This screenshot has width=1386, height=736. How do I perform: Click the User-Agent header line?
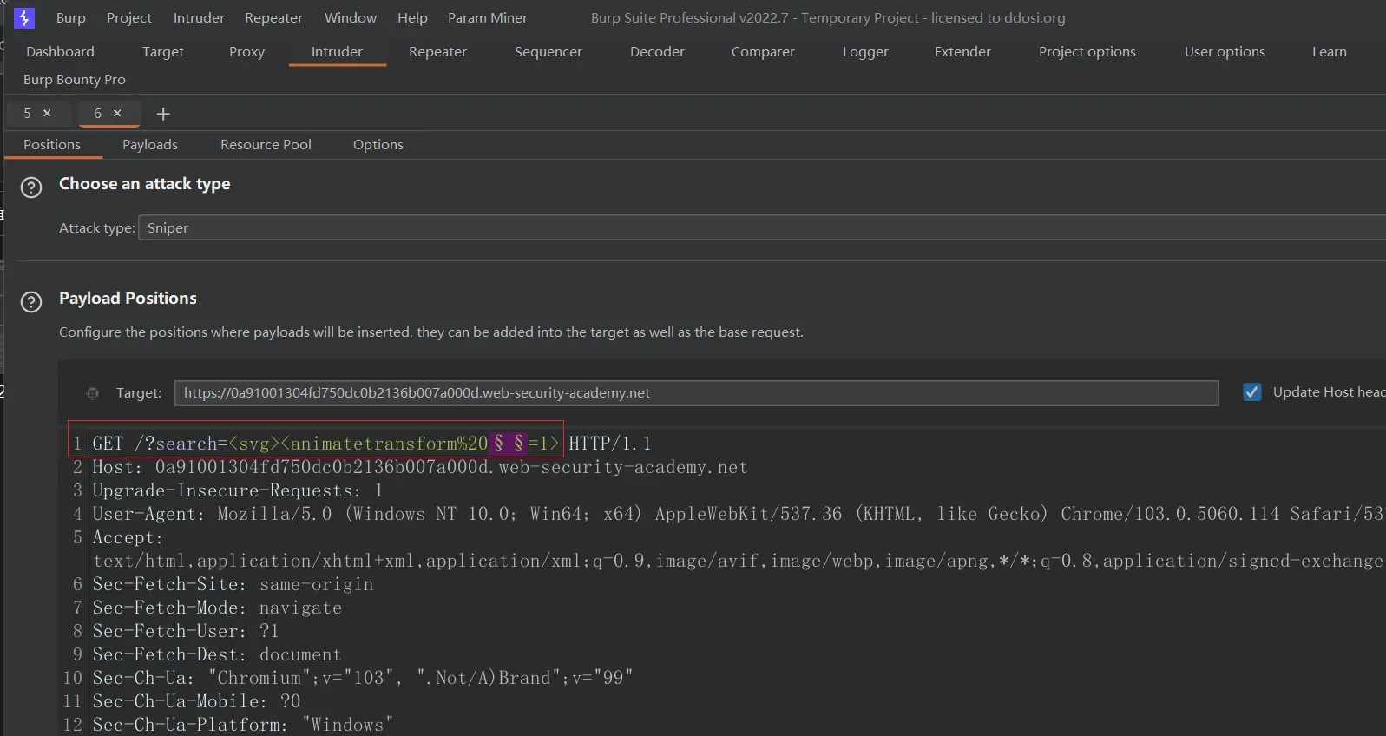pos(739,514)
